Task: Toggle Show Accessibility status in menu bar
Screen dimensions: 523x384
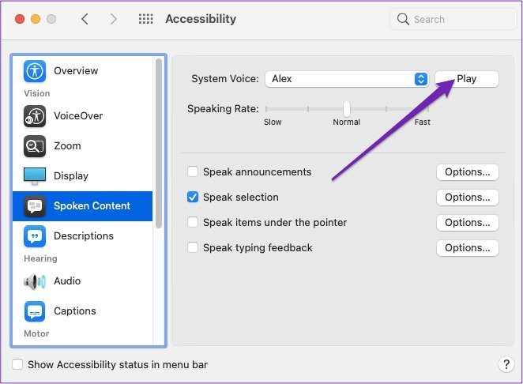Action: point(17,364)
